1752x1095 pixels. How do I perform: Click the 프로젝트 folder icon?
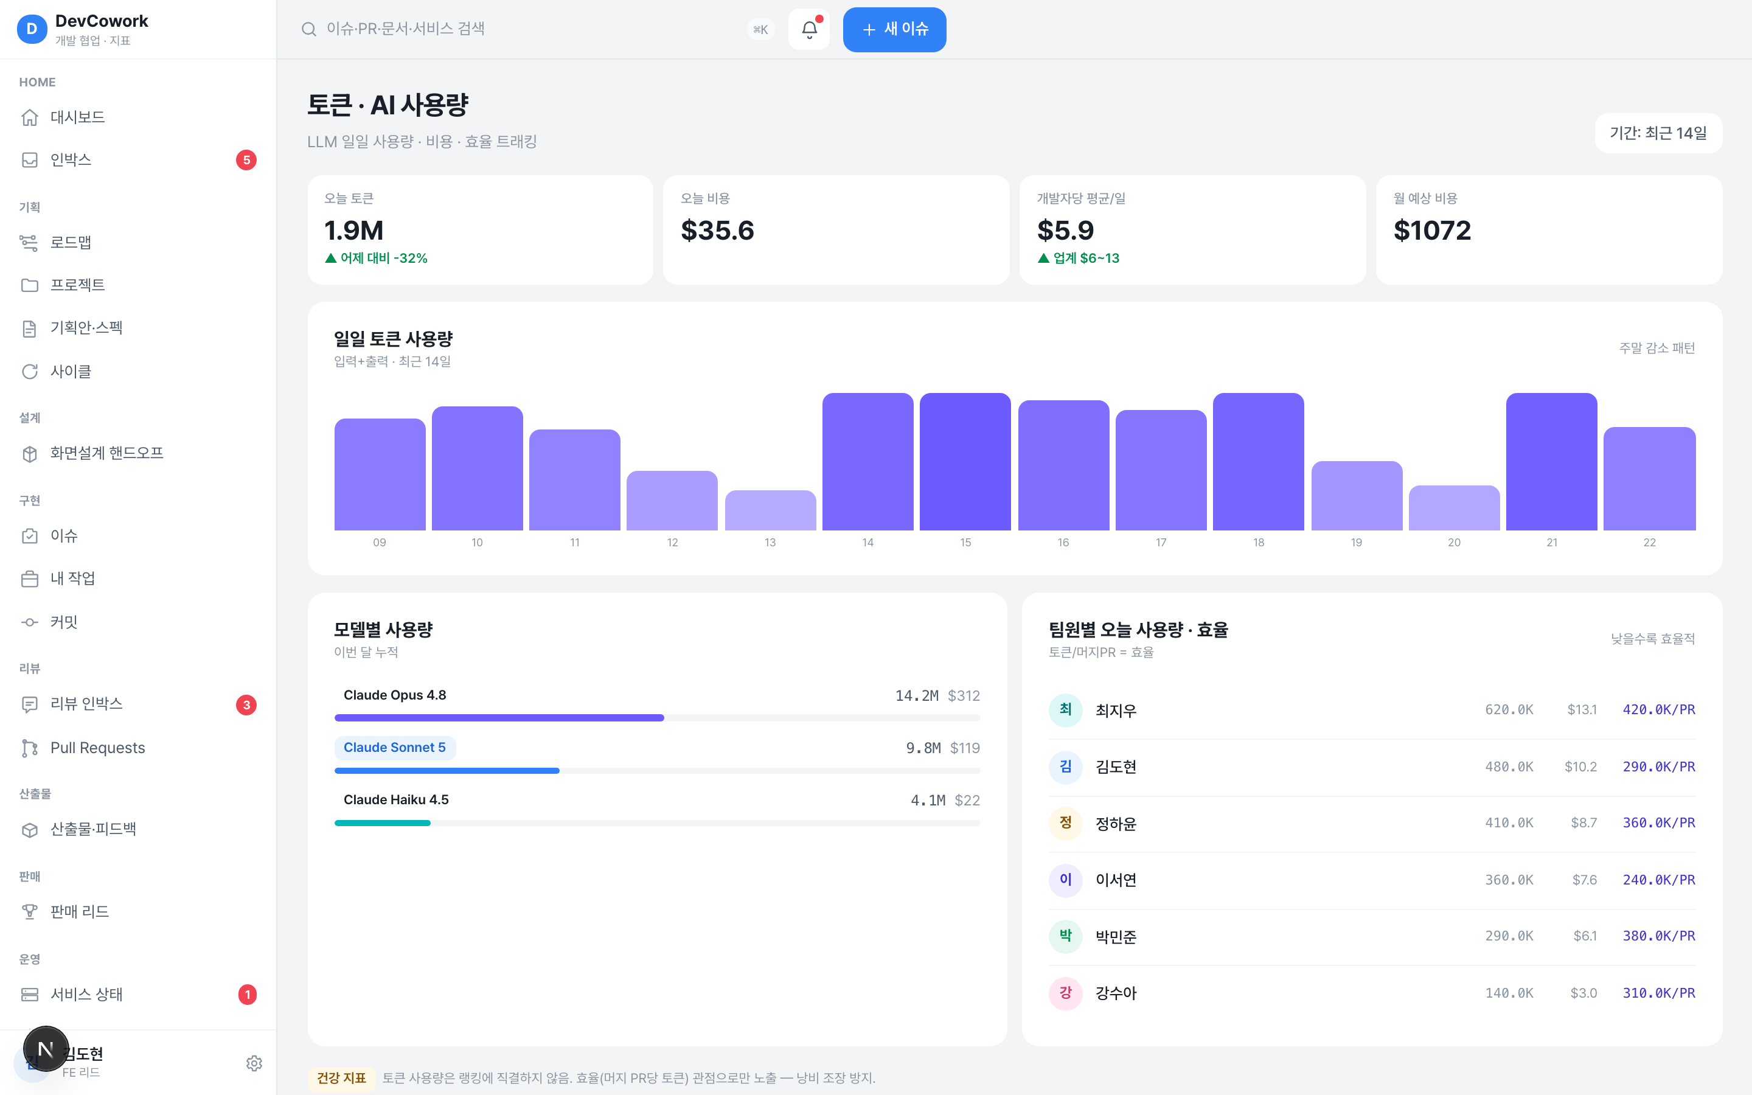pos(30,285)
